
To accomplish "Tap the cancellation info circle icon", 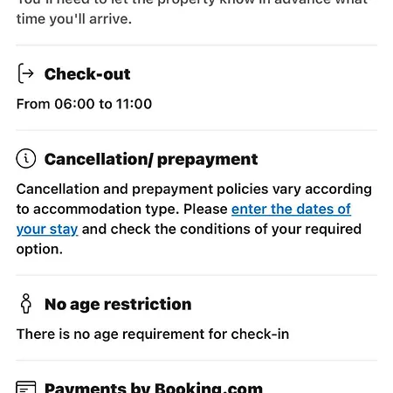I will tap(26, 159).
